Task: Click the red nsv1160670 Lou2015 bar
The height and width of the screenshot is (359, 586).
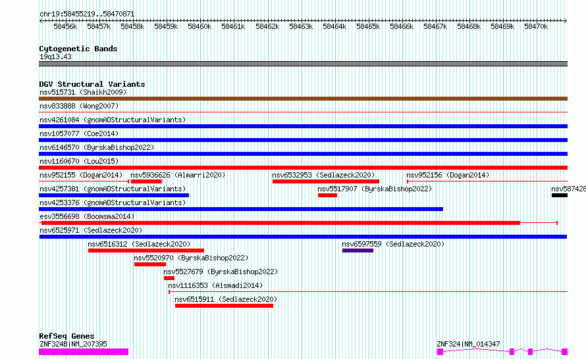Action: pyautogui.click(x=303, y=168)
